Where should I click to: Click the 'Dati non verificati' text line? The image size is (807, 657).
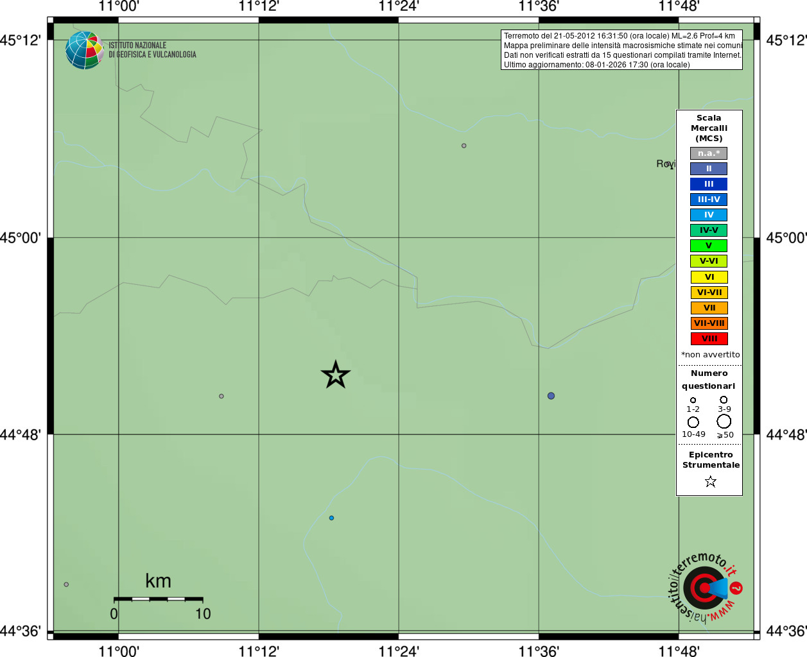[623, 55]
